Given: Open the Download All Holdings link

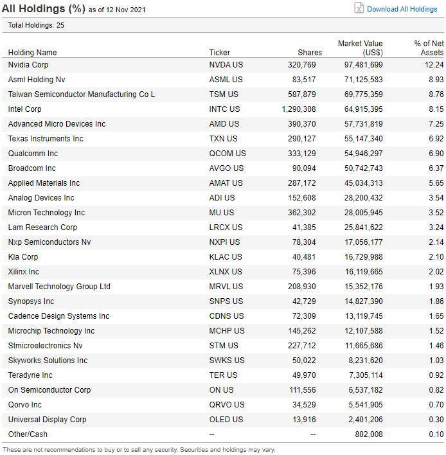Looking at the screenshot, I should [402, 9].
